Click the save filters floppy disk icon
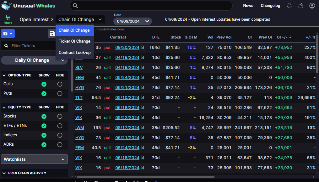Image resolution: width=319 pixels, height=182 pixels. tap(52, 34)
